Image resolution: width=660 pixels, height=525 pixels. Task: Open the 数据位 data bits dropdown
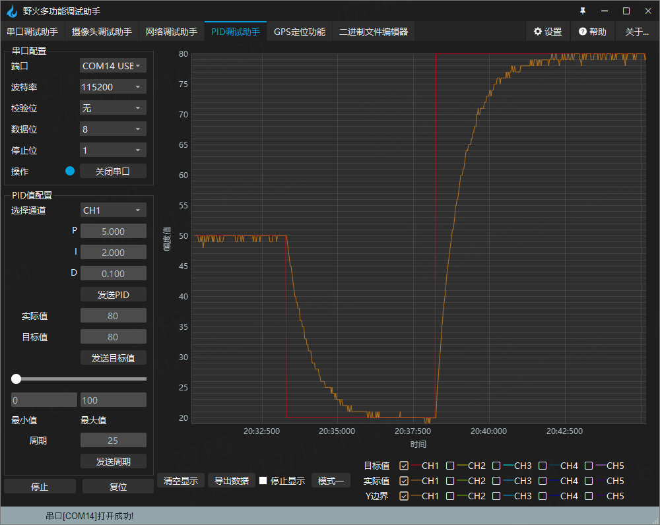[113, 129]
